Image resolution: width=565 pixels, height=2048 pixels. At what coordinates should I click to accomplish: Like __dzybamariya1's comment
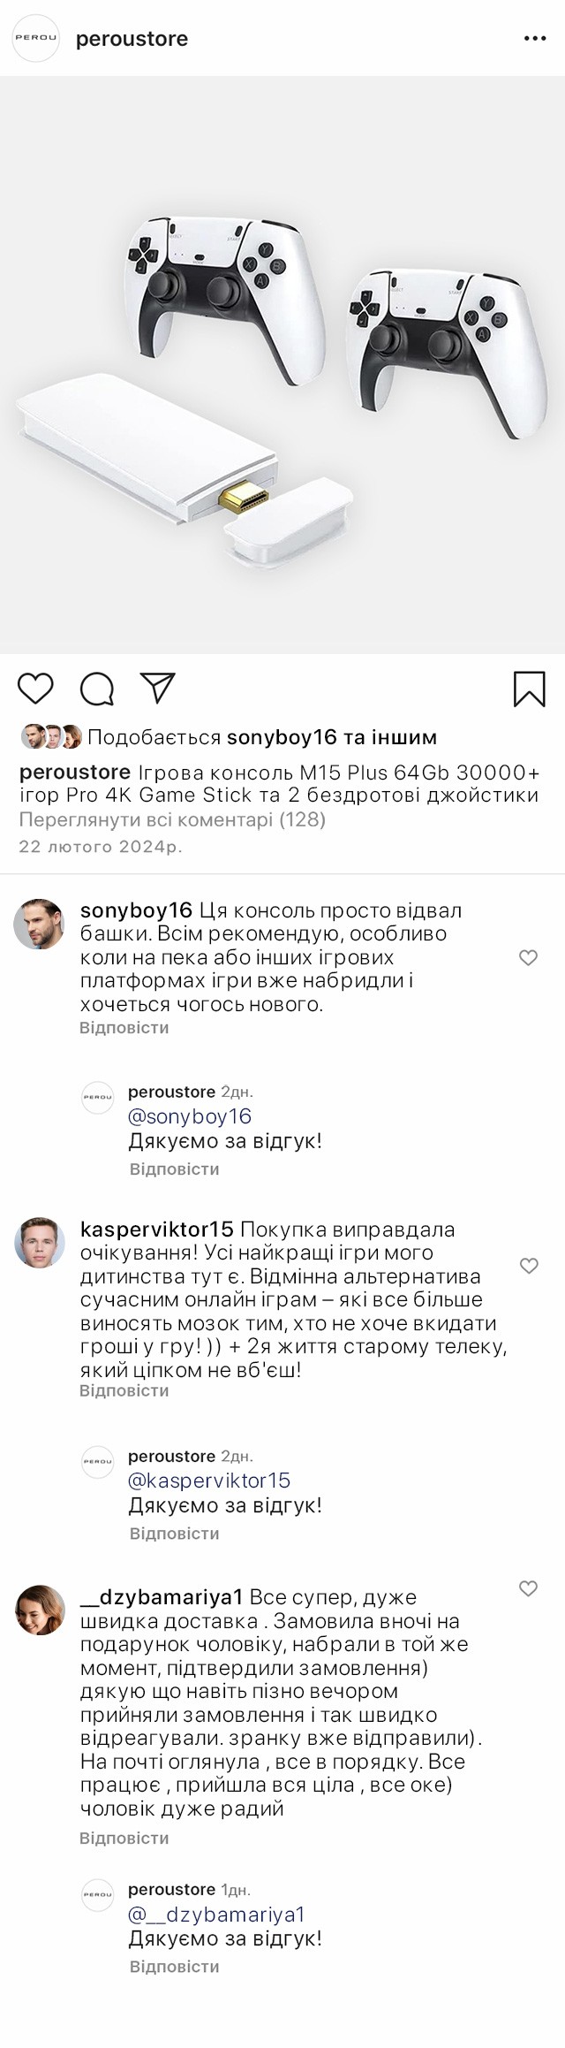point(528,1588)
